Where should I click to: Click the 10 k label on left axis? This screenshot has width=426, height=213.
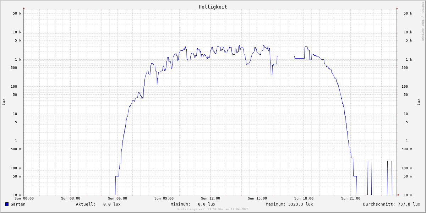[17, 32]
